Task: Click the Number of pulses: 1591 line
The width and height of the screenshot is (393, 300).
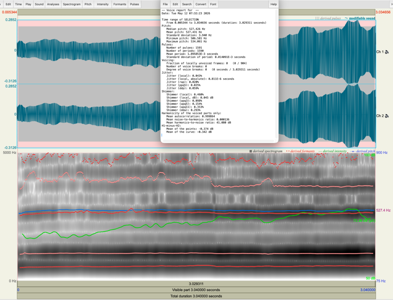Action: pos(184,48)
